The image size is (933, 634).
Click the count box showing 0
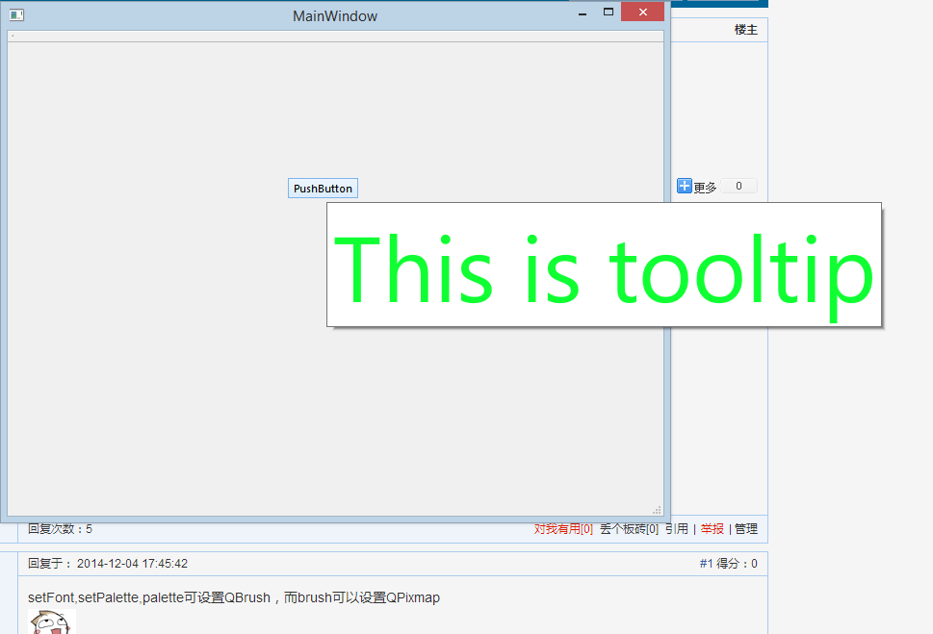pos(739,186)
